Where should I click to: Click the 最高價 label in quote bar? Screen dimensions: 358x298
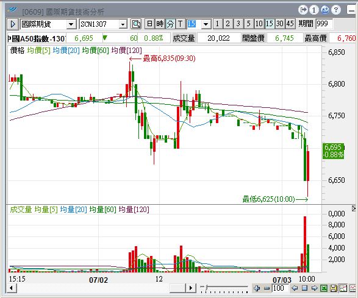pyautogui.click(x=315, y=38)
